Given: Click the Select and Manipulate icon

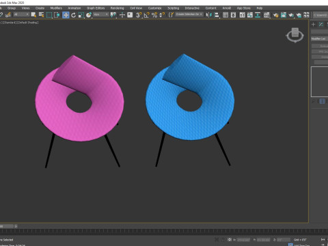Looking at the screenshot, I should point(122,15).
